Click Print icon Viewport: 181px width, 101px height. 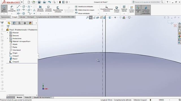[44, 2]
